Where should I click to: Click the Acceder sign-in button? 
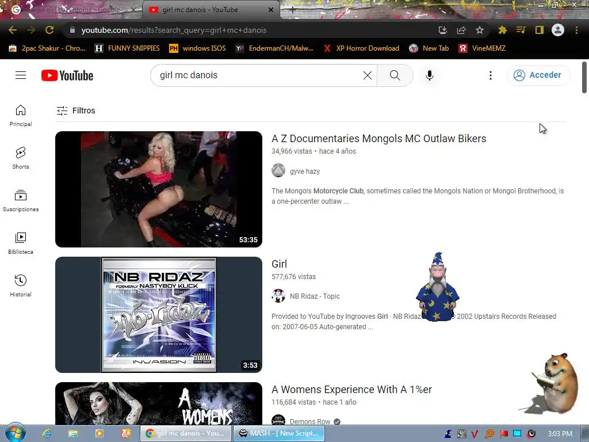pyautogui.click(x=538, y=75)
